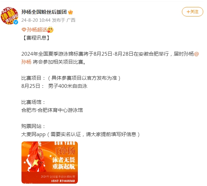This screenshot has width=207, height=186.
Task: Click the 男子400米自由泳 event line
Action: (x=68, y=86)
